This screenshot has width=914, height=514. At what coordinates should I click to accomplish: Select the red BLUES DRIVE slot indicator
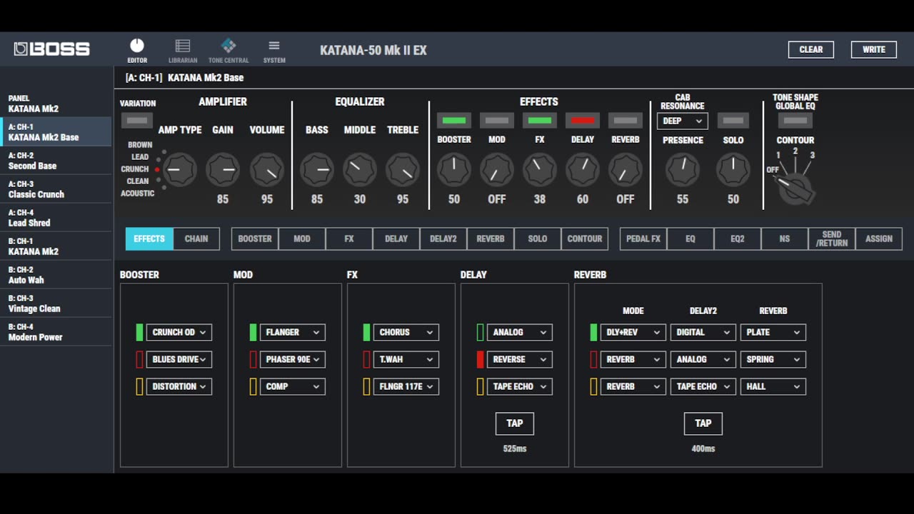(140, 359)
